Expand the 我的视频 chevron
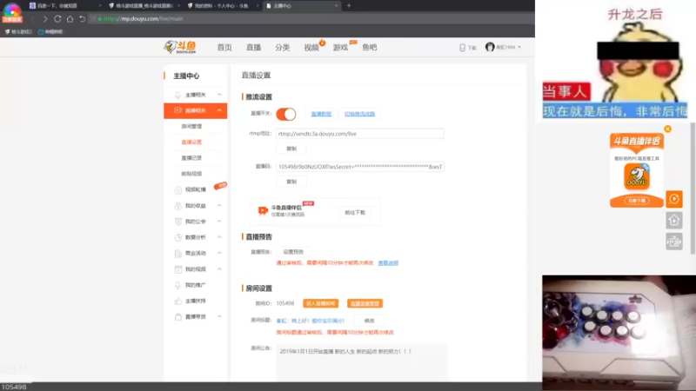696x391 pixels. tap(219, 269)
